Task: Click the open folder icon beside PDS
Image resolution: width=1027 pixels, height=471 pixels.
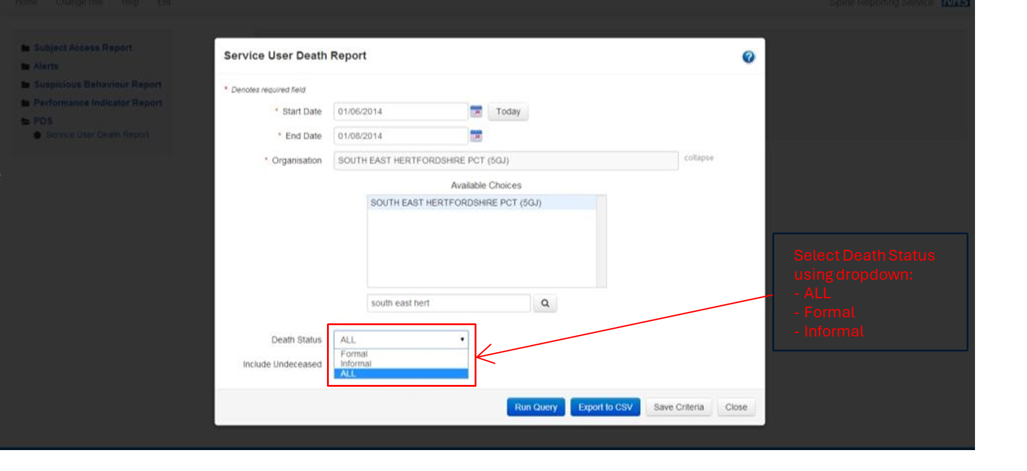Action: point(26,121)
